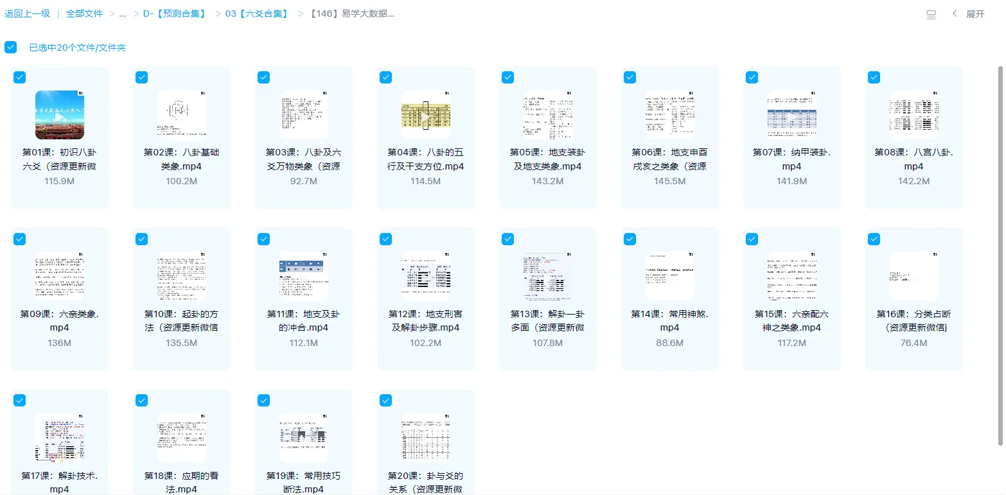Open video thumbnail of 第12课 地支刑害
This screenshot has height=495, width=1006.
426,277
